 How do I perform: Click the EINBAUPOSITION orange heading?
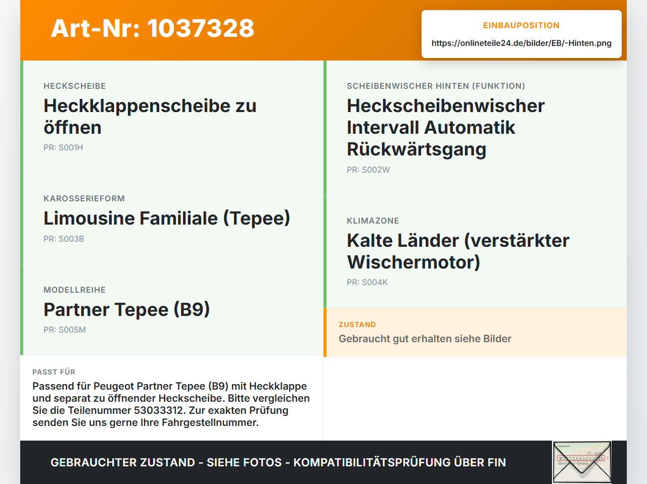(x=521, y=25)
